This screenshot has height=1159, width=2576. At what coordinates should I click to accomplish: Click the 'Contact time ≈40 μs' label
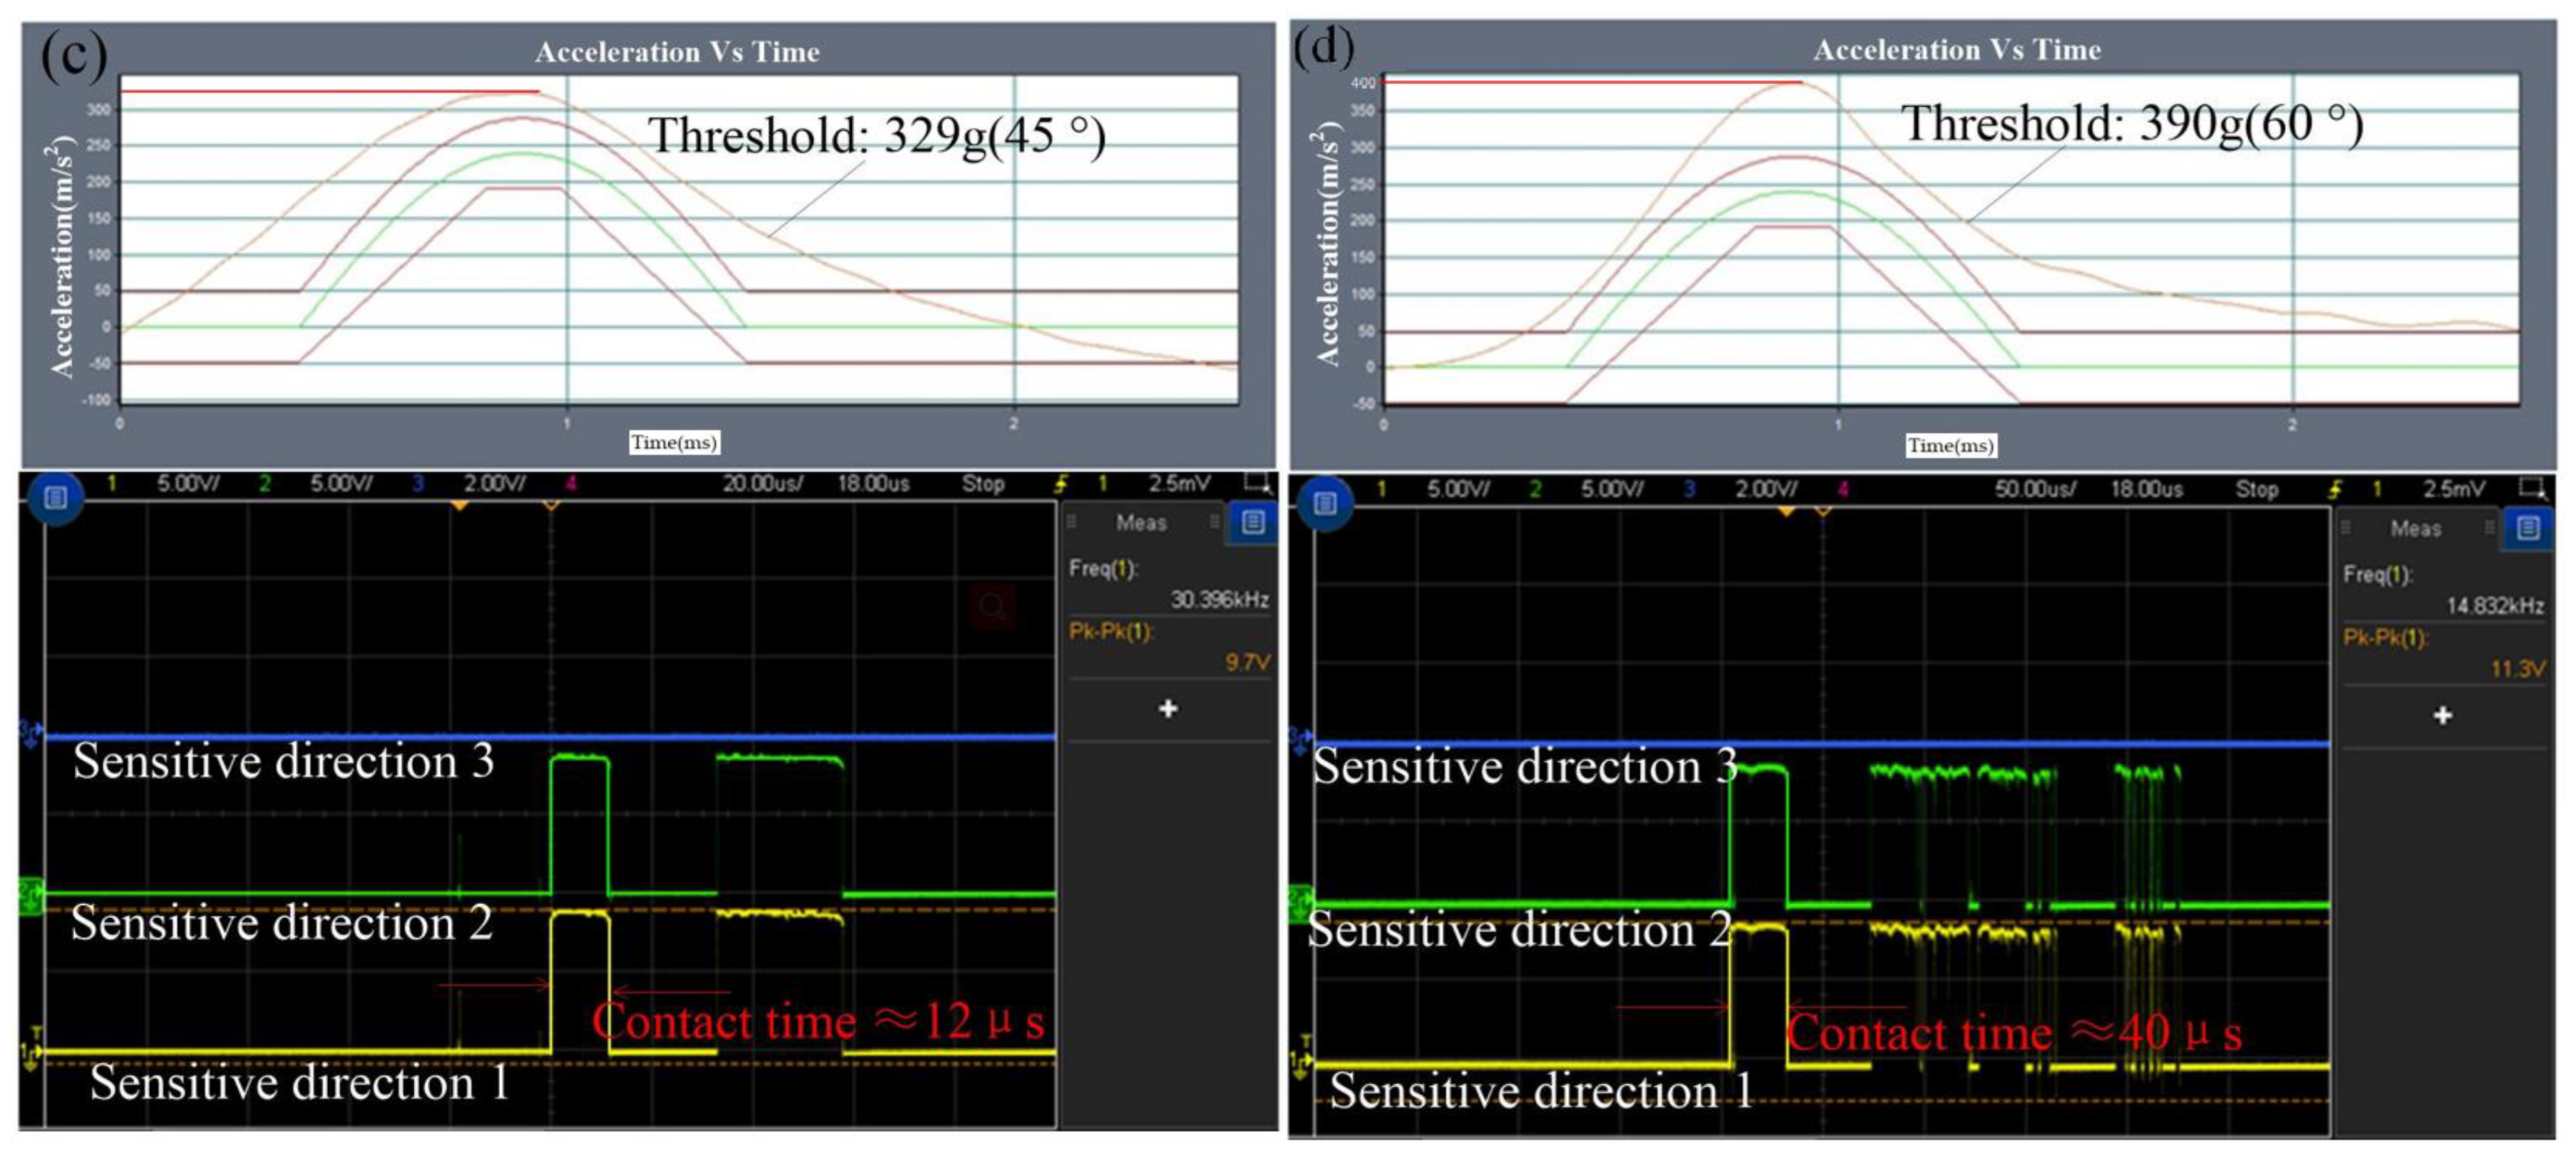pyautogui.click(x=2014, y=1032)
